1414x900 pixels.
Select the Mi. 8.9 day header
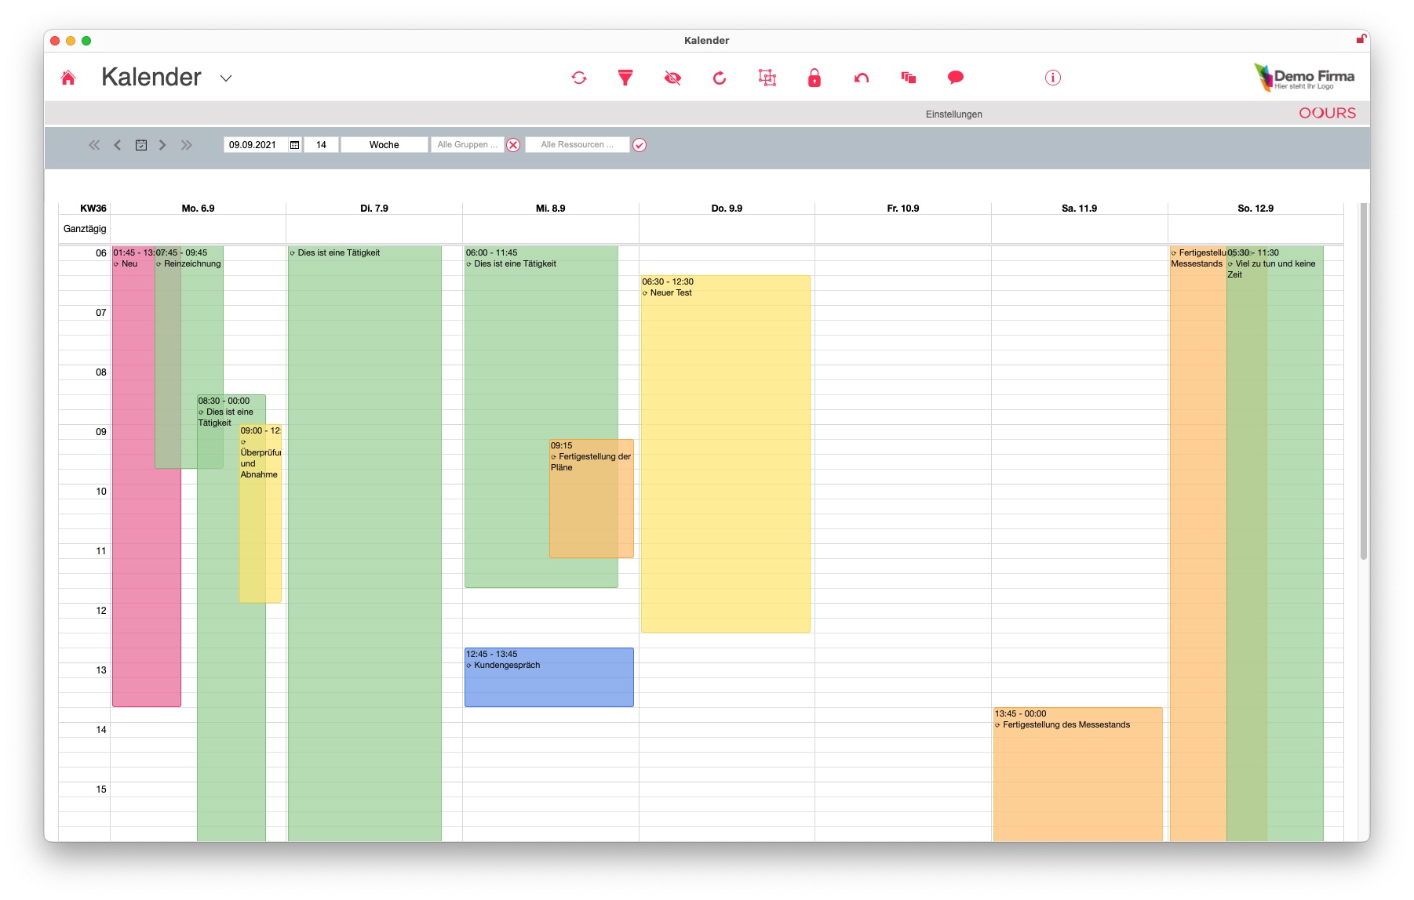[551, 209]
